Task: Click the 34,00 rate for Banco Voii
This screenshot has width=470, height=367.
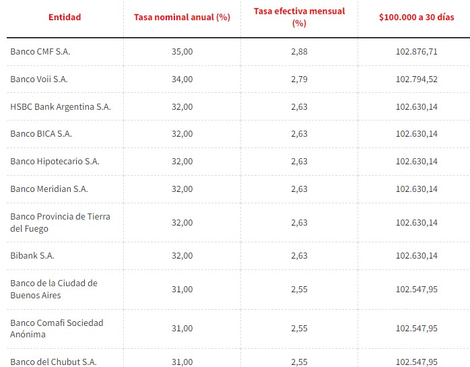Action: 182,79
